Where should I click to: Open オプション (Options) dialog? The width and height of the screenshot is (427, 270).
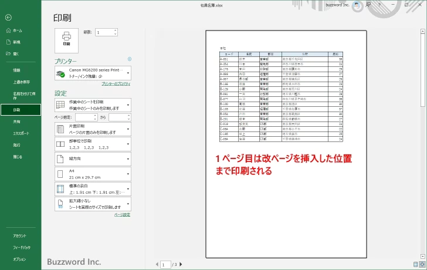pyautogui.click(x=19, y=259)
